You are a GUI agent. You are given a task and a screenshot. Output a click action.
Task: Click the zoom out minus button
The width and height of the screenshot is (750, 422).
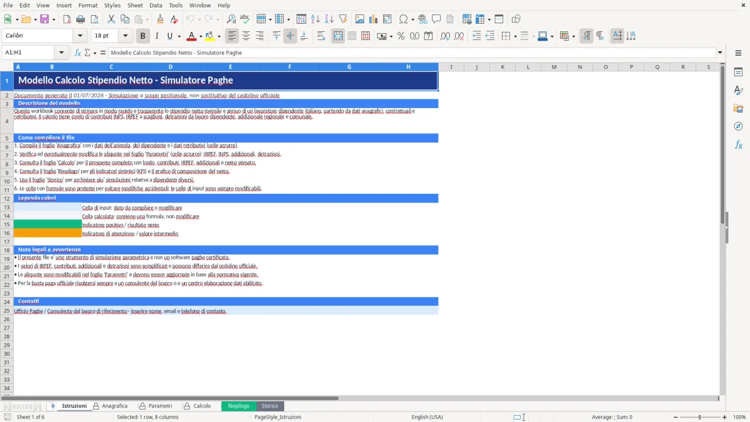click(x=676, y=417)
